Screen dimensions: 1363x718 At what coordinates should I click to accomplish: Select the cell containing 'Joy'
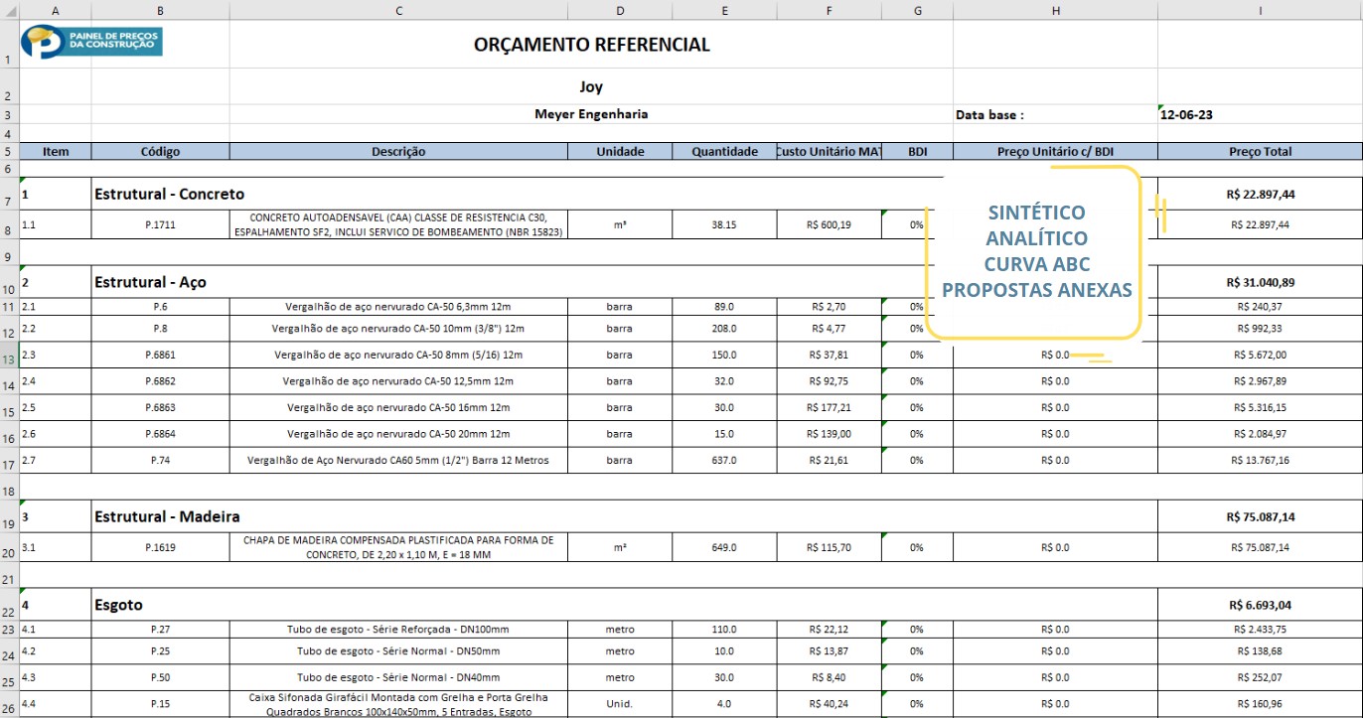[589, 86]
